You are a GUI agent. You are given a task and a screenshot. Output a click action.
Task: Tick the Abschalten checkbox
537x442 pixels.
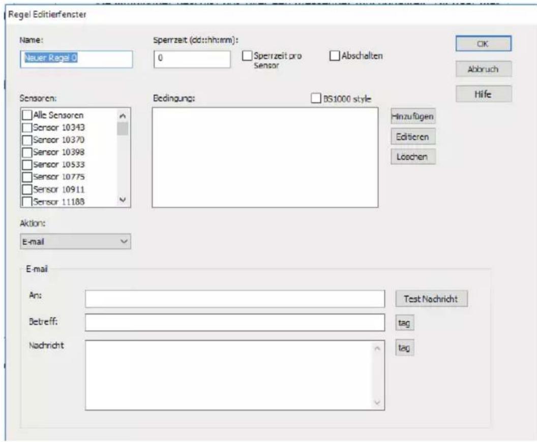pos(334,56)
